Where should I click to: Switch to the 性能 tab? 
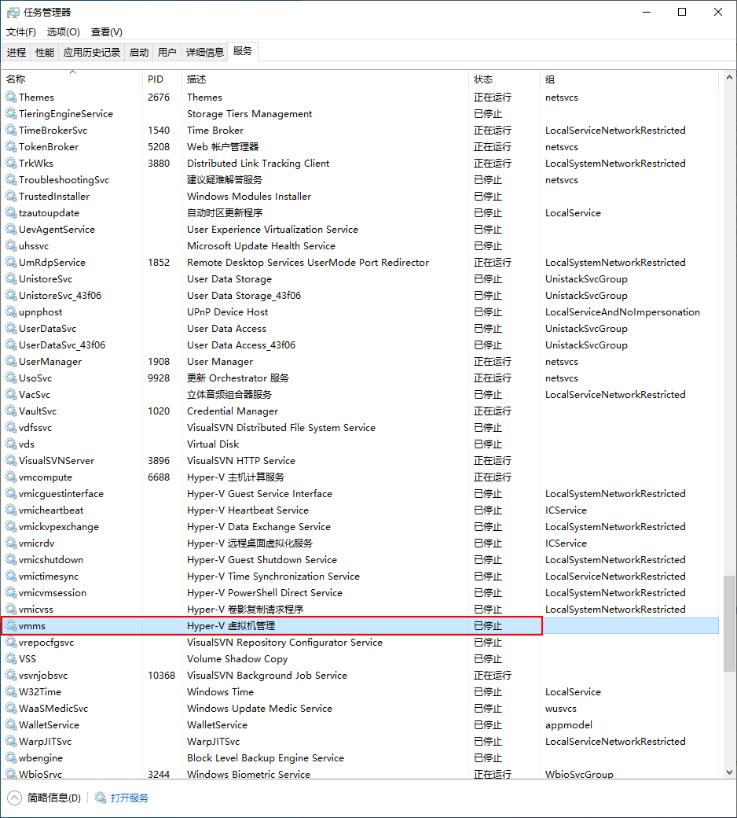pos(45,52)
